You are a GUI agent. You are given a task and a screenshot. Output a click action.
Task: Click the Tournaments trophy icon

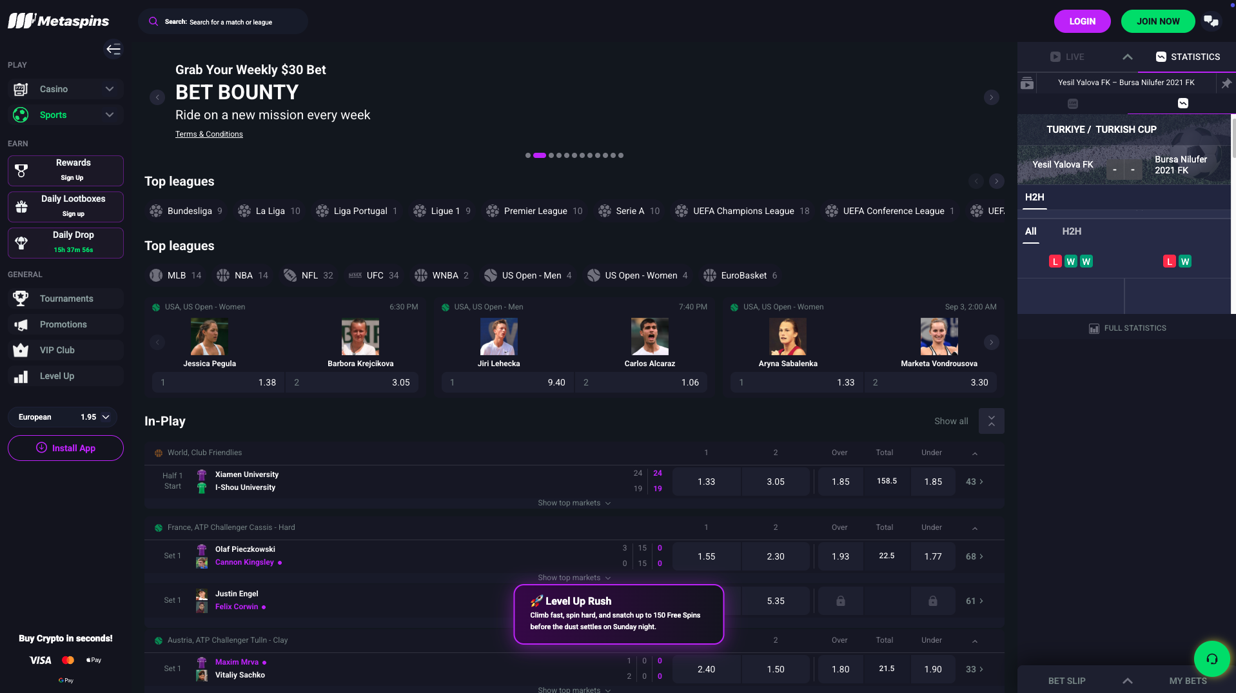[21, 298]
